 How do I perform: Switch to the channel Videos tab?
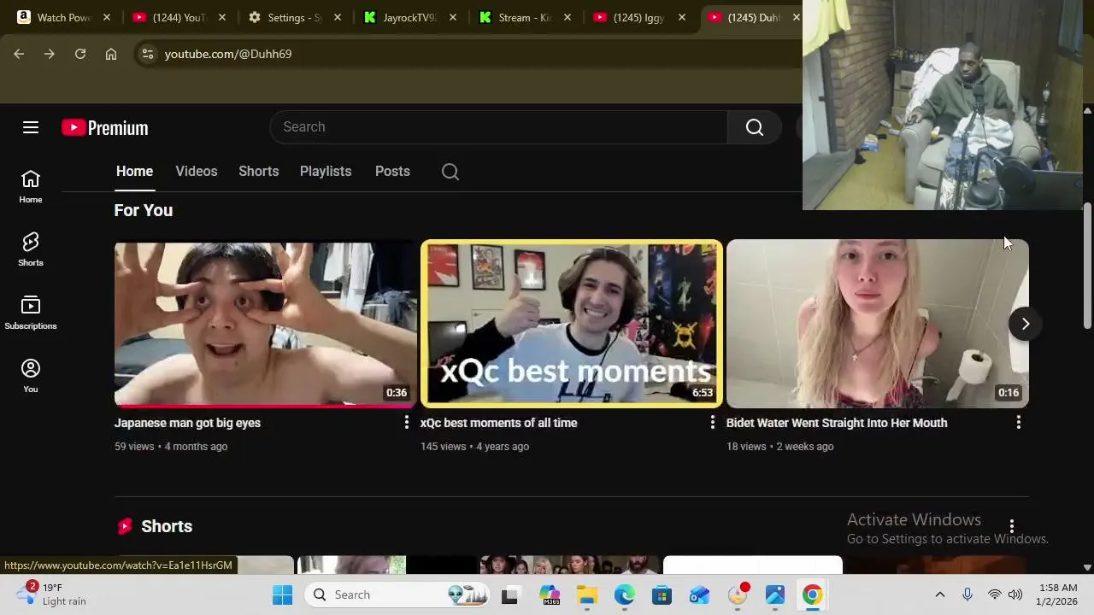(x=197, y=172)
